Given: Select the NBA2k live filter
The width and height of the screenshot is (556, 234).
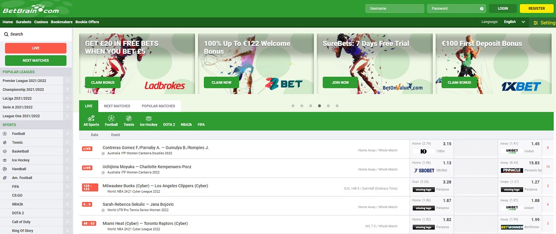Looking at the screenshot, I should [186, 125].
